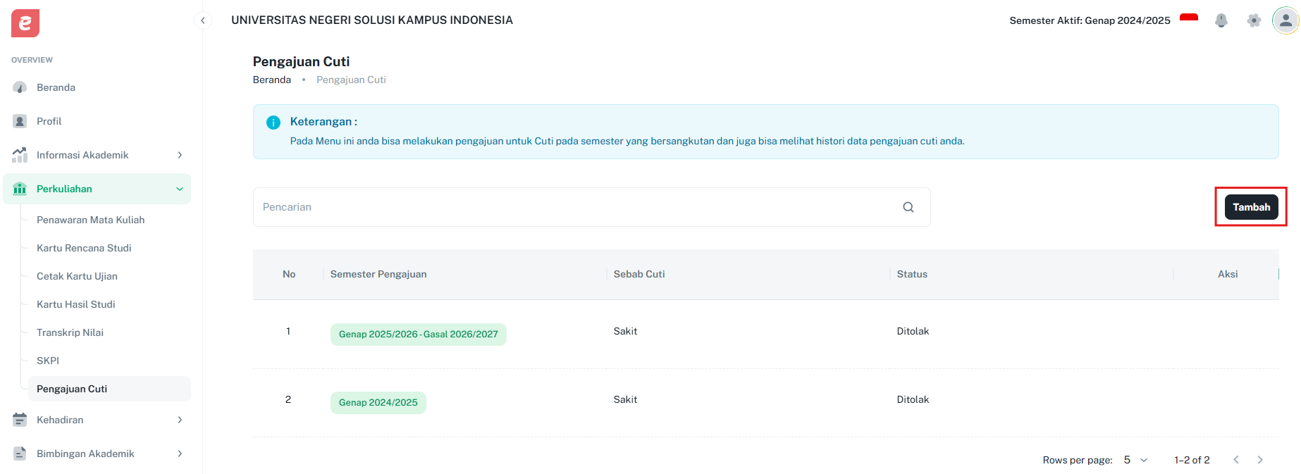
Task: Click the red app logo icon
Action: pos(25,23)
